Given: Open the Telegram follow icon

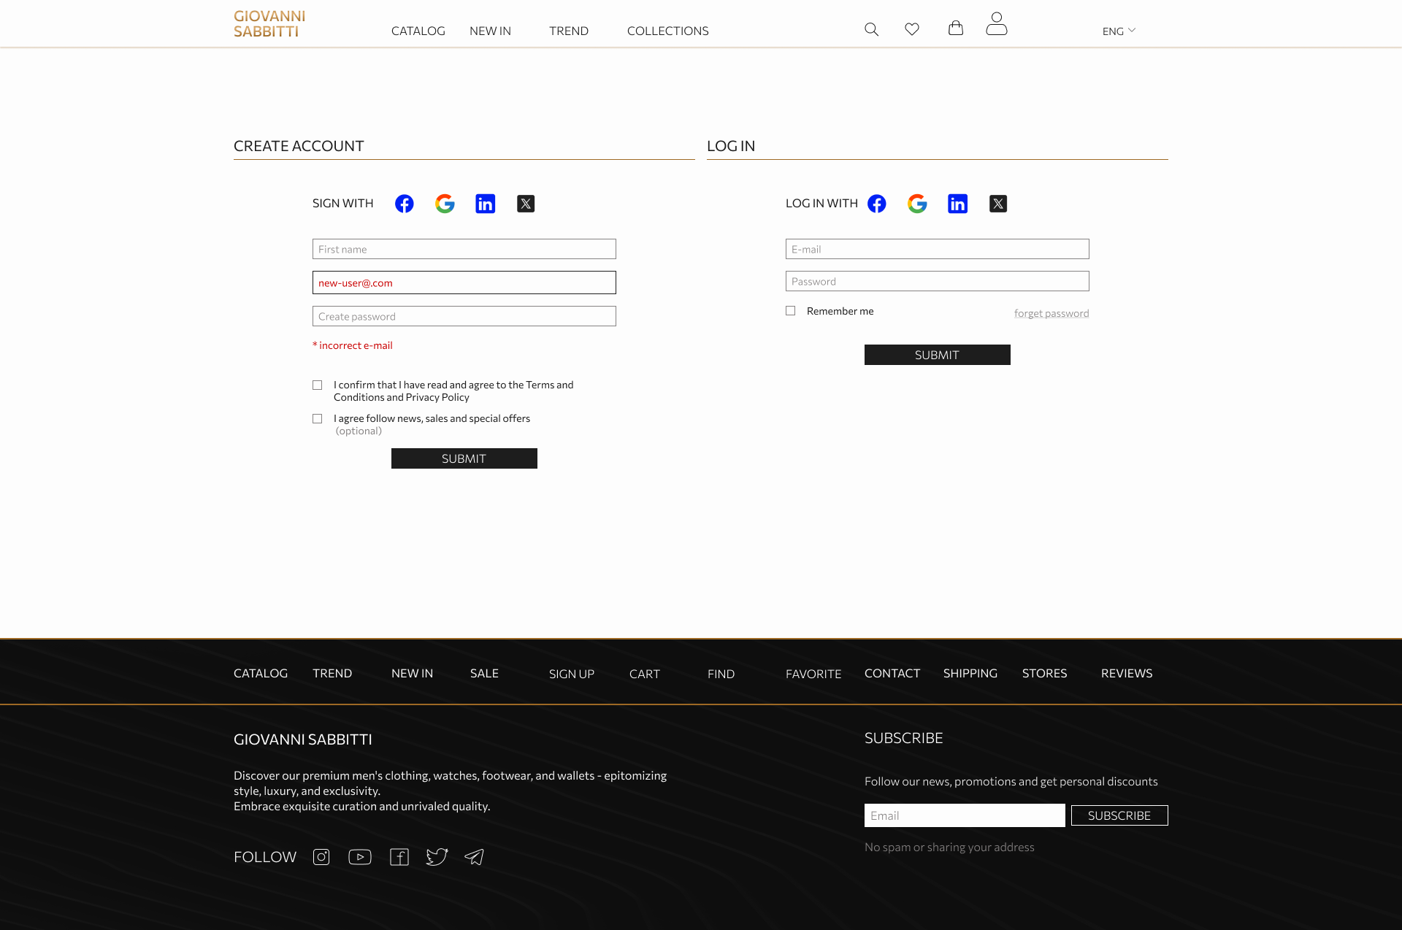Looking at the screenshot, I should pyautogui.click(x=475, y=857).
